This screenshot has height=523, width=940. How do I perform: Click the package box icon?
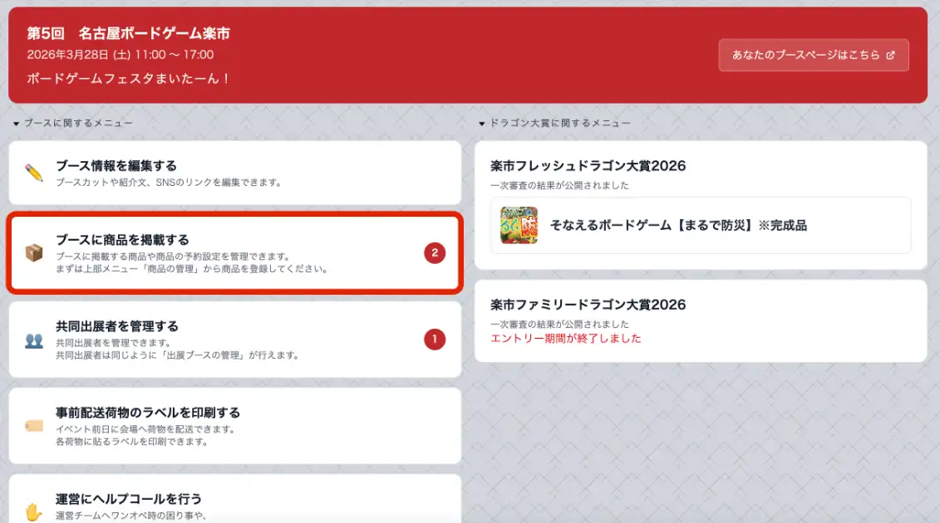pos(34,253)
